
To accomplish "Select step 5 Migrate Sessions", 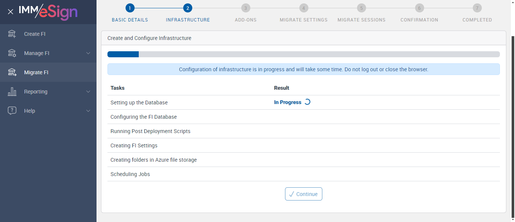I will [362, 8].
